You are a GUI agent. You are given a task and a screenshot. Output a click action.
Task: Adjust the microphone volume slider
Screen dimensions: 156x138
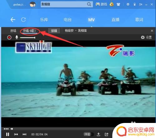pos(27,38)
